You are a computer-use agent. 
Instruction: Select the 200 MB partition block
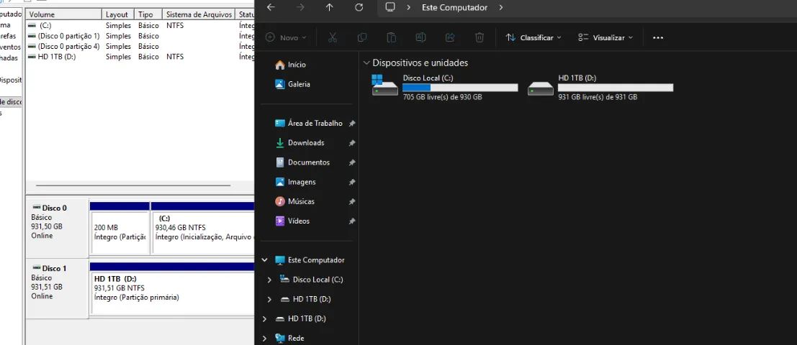[120, 232]
